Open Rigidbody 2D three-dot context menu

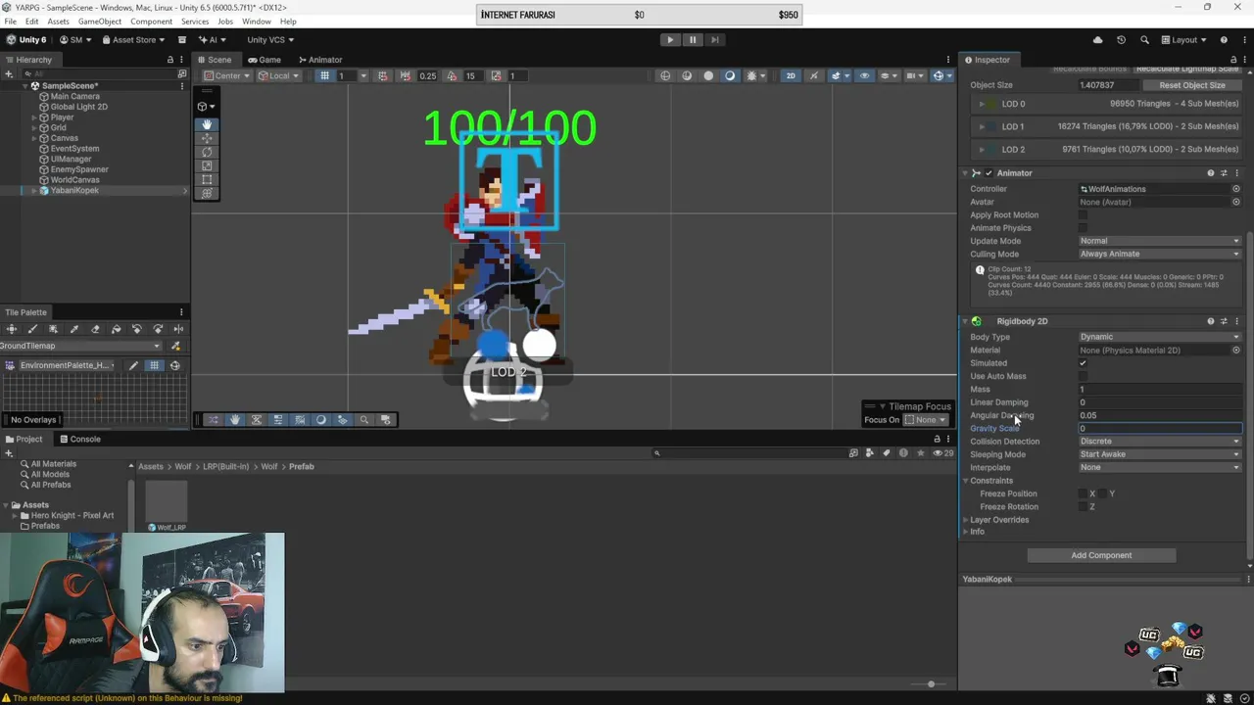click(1236, 321)
